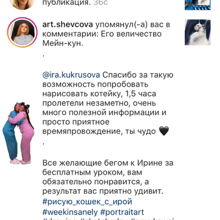Open the partially visible top post thumbnail
The image size is (220, 220).
tap(197, 5)
